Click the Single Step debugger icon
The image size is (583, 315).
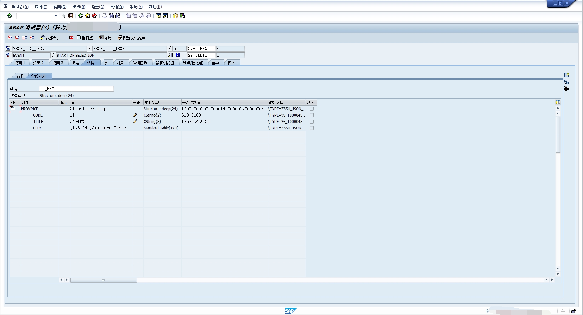coord(10,38)
